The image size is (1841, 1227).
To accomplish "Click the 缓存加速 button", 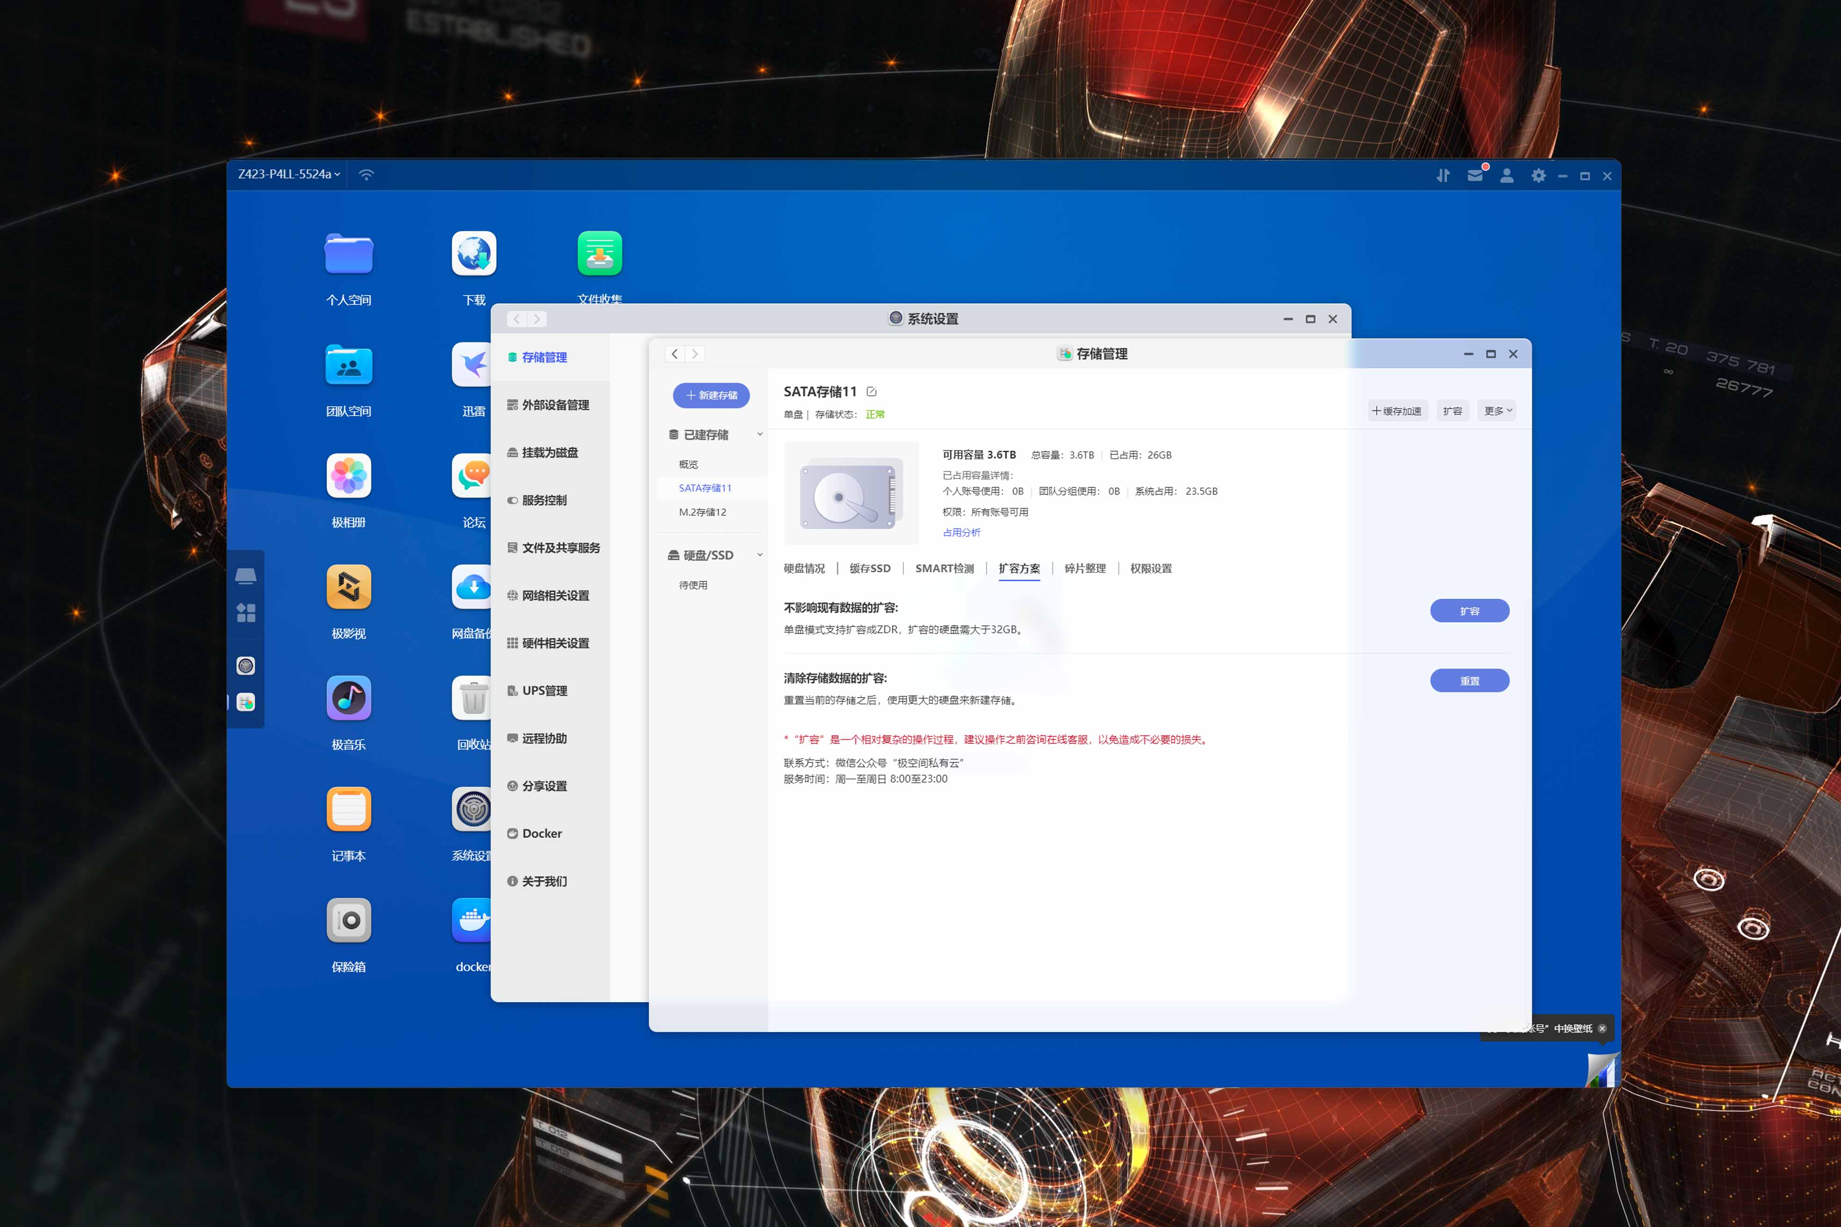I will 1397,411.
